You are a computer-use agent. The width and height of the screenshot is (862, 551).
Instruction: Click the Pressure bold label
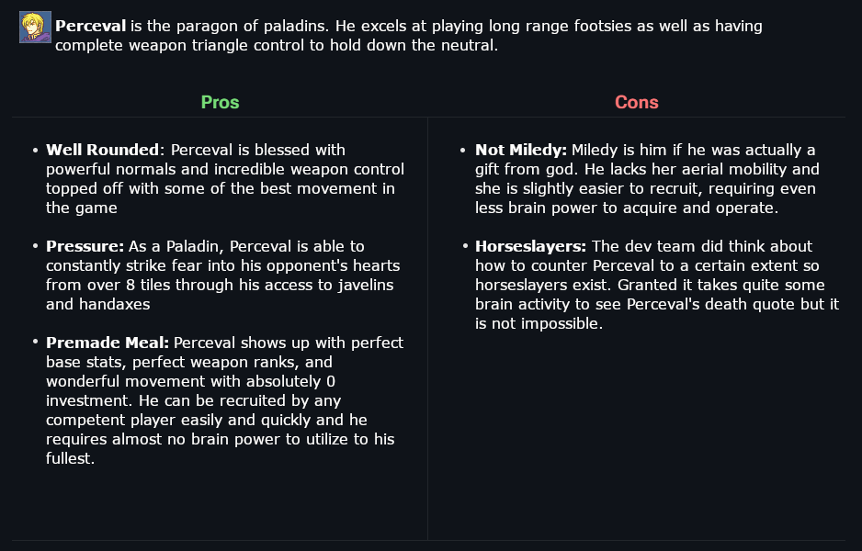86,246
